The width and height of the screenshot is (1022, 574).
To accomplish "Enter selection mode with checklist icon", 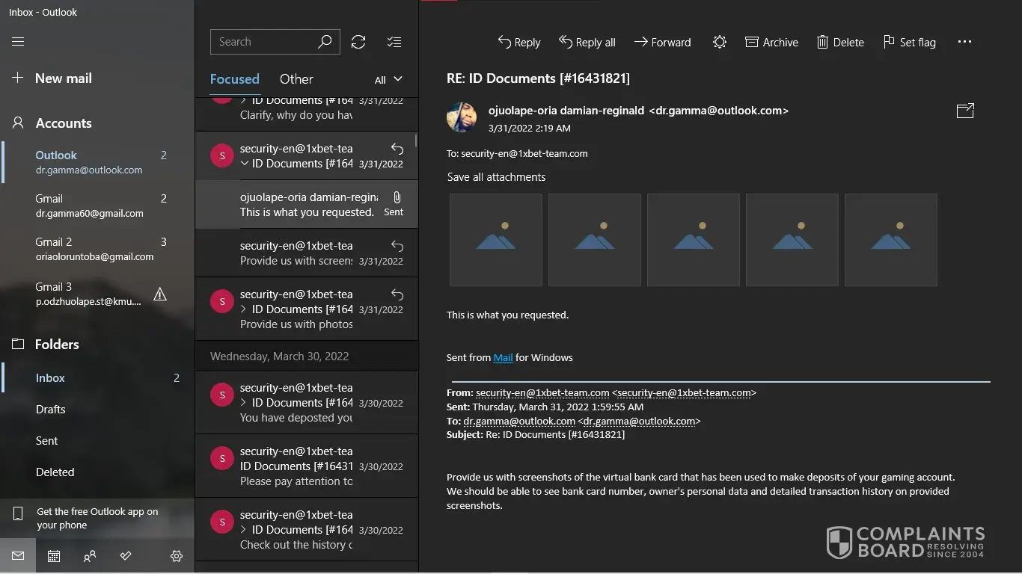I will (x=394, y=42).
